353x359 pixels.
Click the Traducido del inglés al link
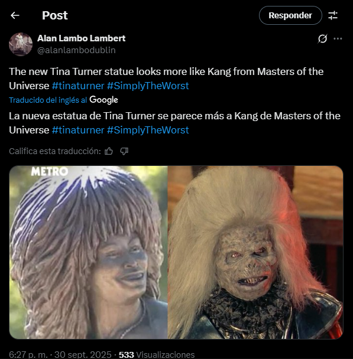[x=48, y=100]
